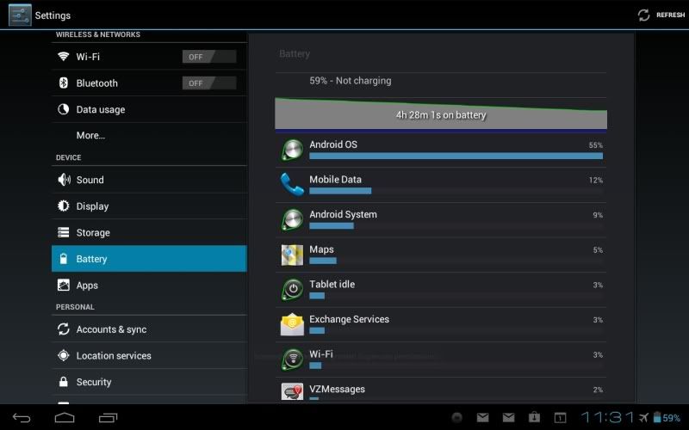Open the Data usage settings label
Image resolution: width=689 pixels, height=430 pixels.
101,110
